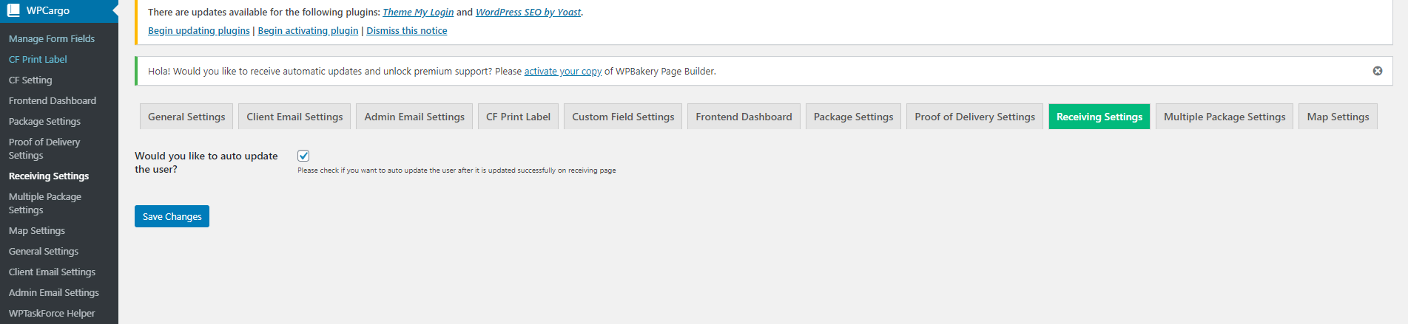Click Begin updating plugins link
1408x324 pixels.
pos(199,31)
